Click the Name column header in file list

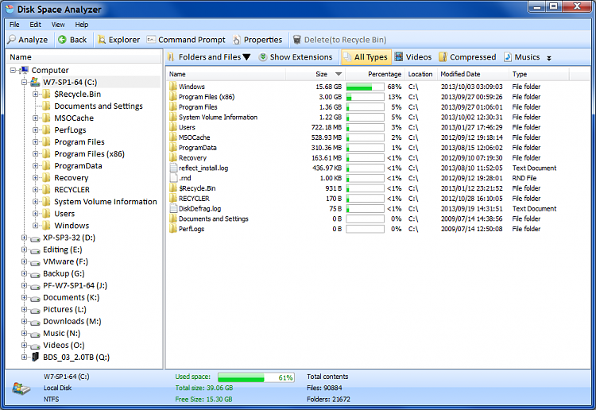click(x=226, y=74)
